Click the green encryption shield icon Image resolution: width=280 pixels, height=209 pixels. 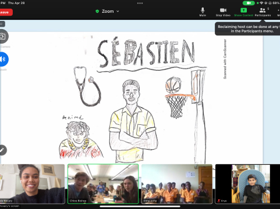coord(97,12)
